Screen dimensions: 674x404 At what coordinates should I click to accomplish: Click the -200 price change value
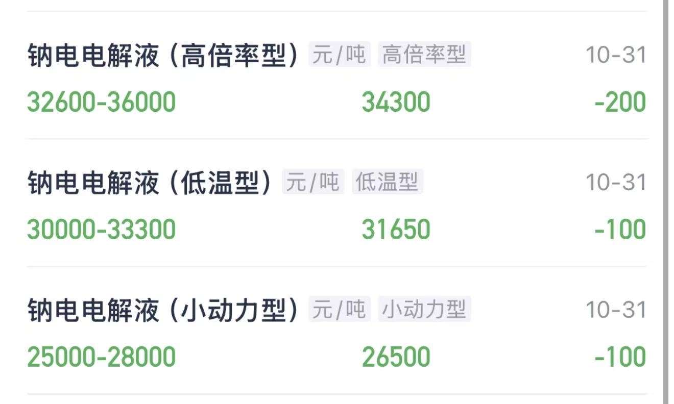[x=620, y=102]
